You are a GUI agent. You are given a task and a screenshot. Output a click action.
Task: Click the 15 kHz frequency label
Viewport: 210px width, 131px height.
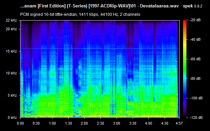pos(11,51)
